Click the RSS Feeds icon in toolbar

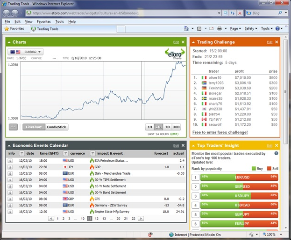click(199, 29)
